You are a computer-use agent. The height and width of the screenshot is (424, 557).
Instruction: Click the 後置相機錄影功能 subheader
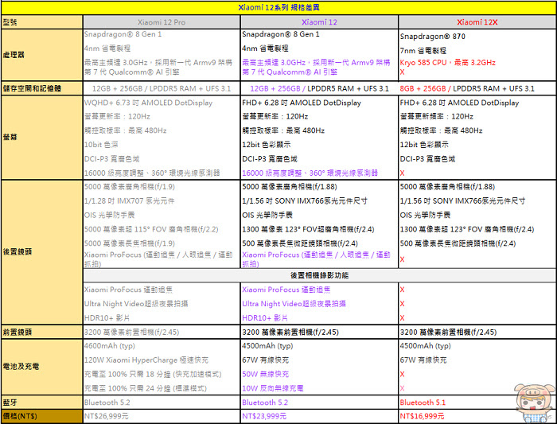pos(319,275)
